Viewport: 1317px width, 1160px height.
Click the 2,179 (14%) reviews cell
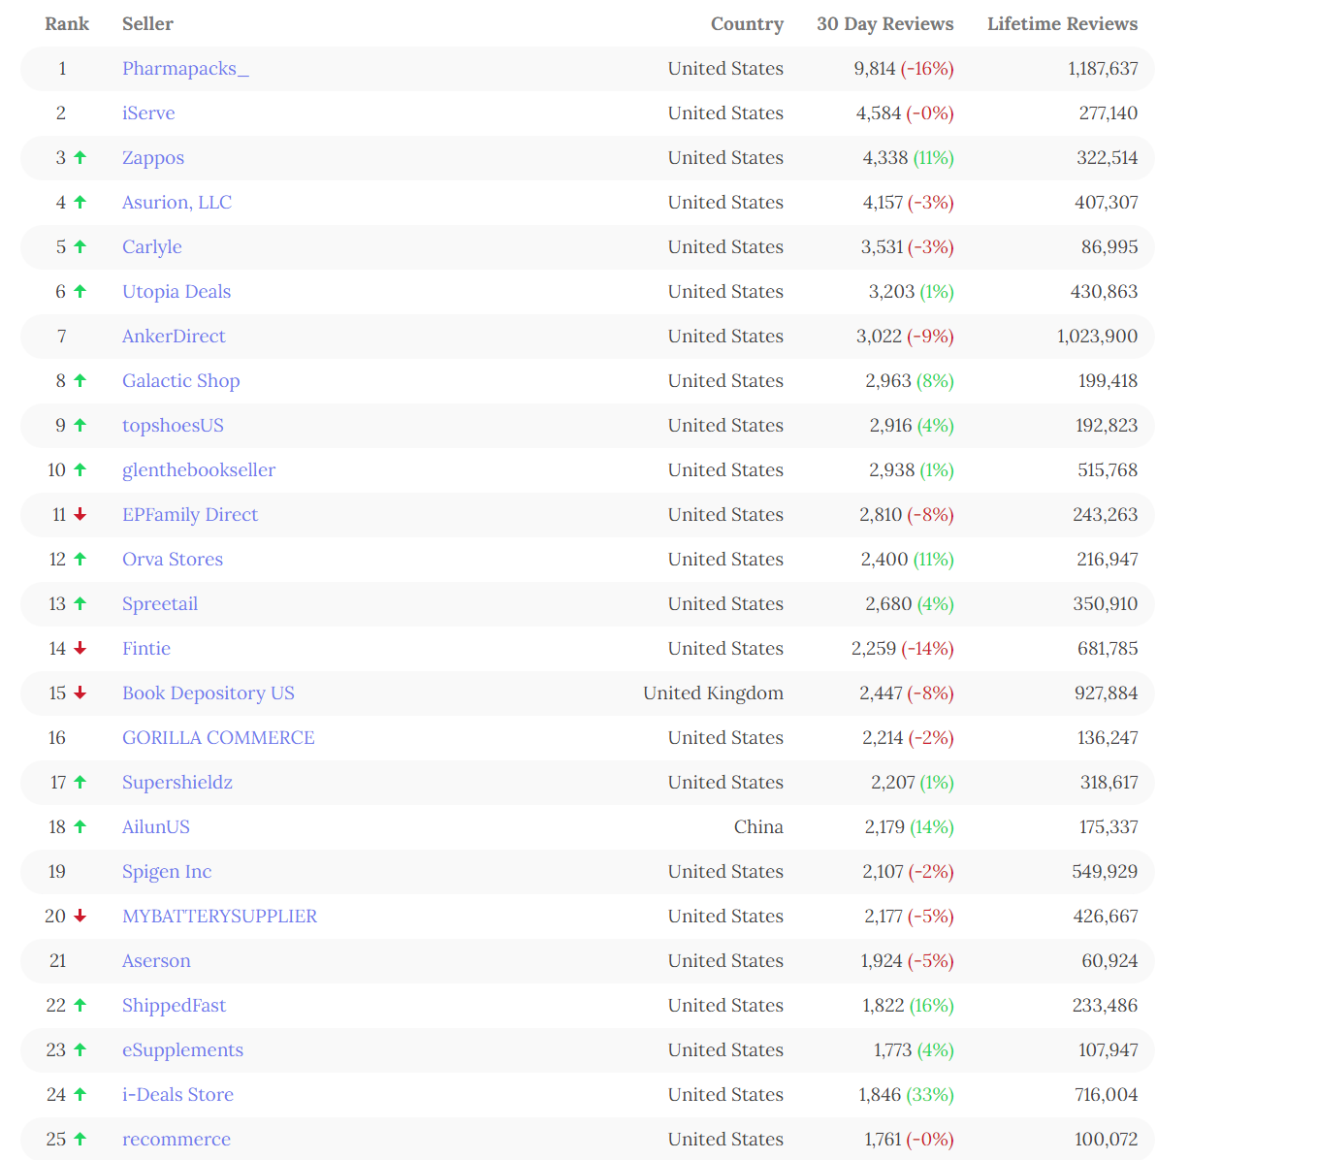coord(910,827)
